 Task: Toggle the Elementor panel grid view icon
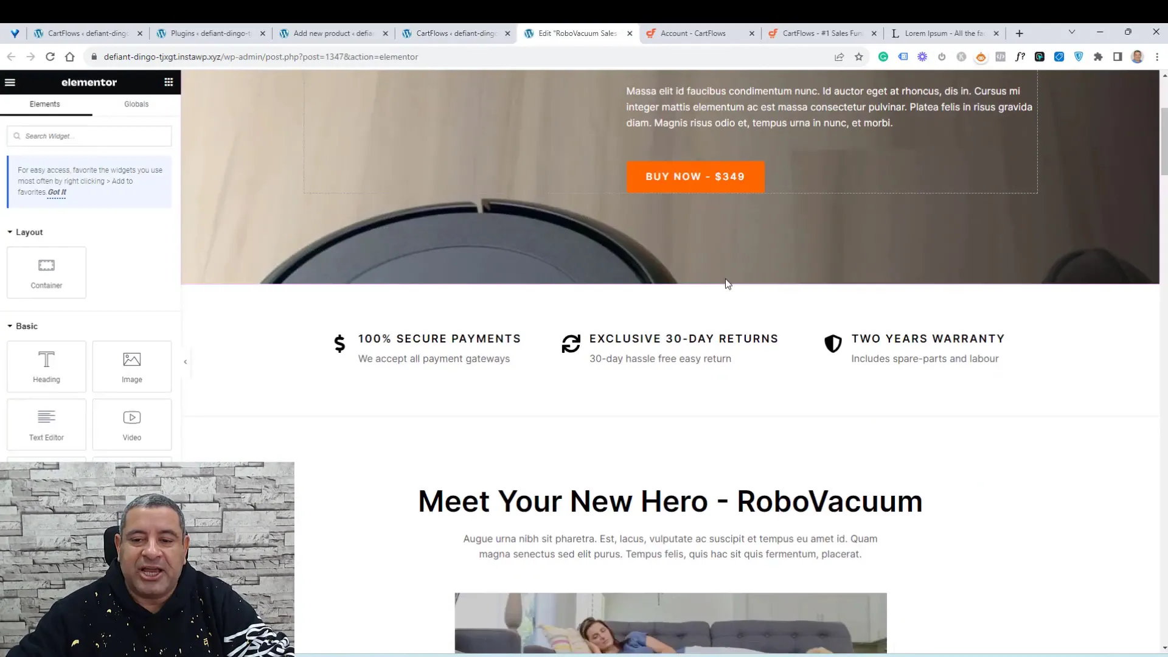(169, 82)
